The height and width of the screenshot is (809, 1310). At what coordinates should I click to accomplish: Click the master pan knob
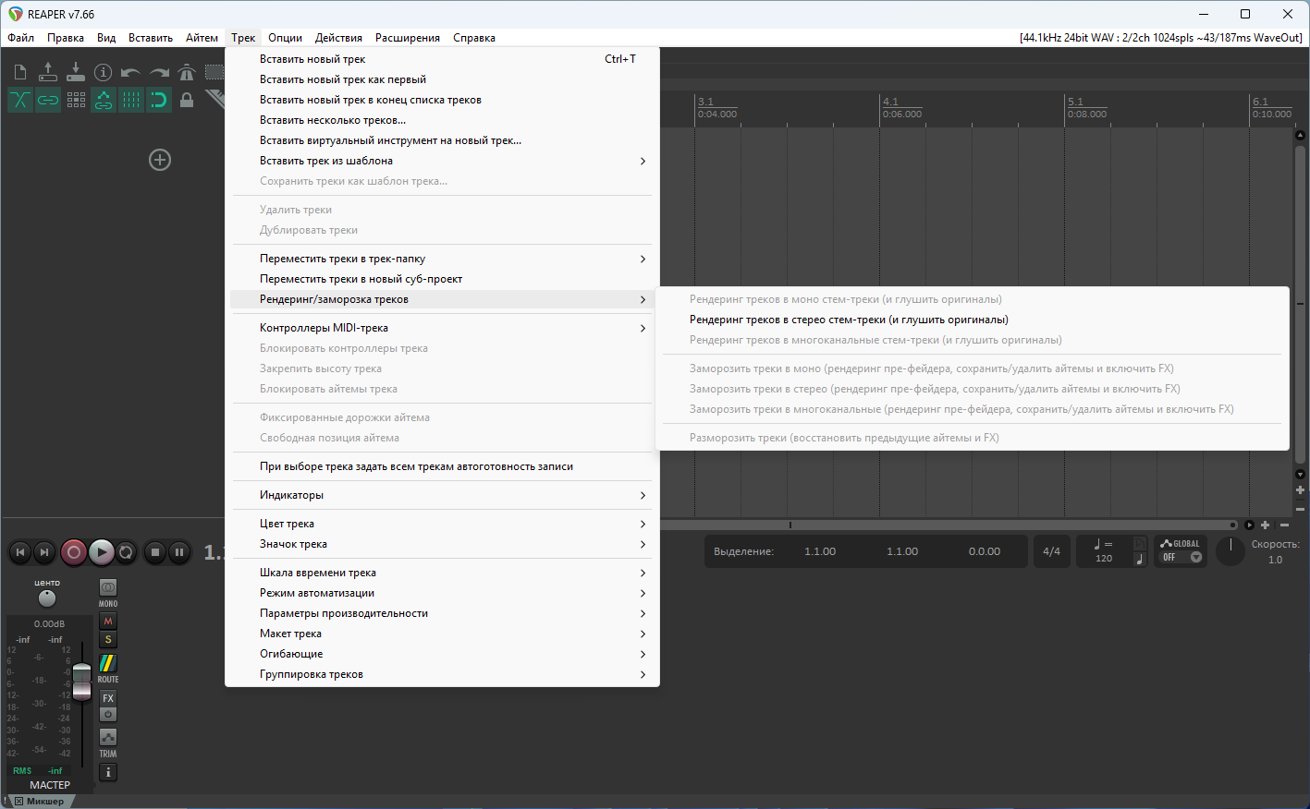(x=47, y=598)
